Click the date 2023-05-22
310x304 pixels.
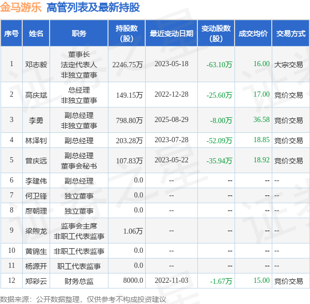(x=172, y=160)
